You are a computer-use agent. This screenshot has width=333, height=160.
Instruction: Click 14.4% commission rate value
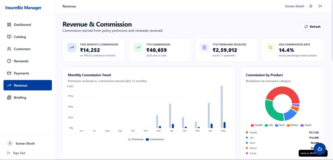[286, 50]
